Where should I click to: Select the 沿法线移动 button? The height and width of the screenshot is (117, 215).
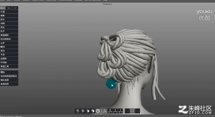[9, 39]
